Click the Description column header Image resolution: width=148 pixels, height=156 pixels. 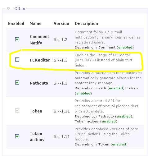[x=86, y=24]
